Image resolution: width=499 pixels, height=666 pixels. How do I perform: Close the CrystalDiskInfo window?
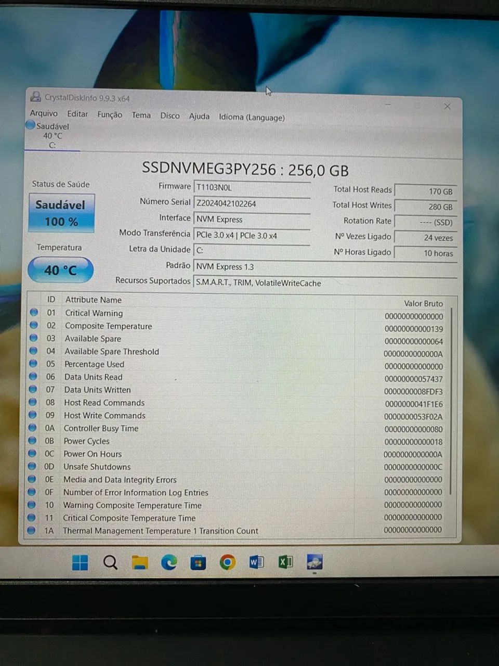(447, 106)
